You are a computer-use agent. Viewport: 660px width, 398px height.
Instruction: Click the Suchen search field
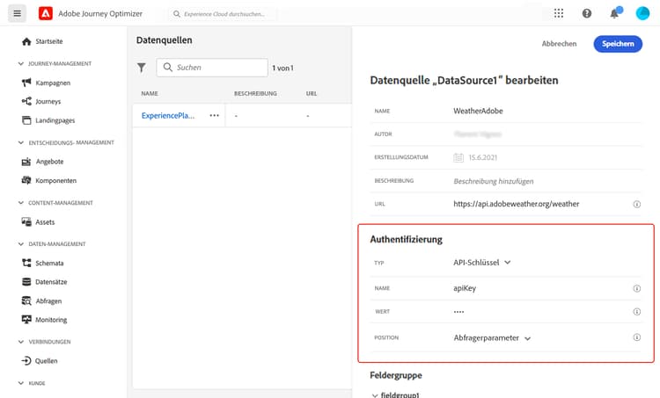click(212, 68)
